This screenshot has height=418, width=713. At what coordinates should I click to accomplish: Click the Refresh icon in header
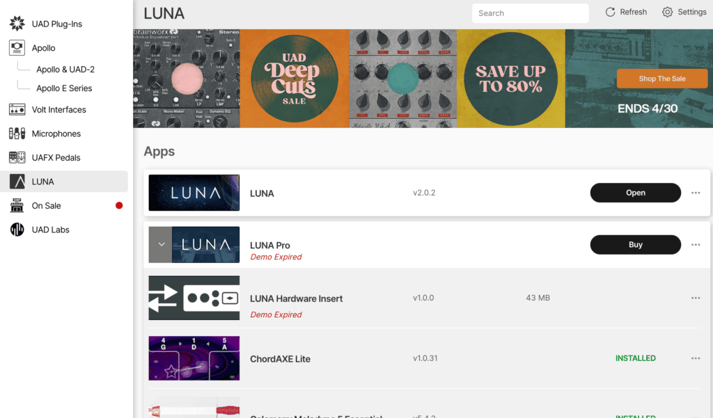coord(610,13)
